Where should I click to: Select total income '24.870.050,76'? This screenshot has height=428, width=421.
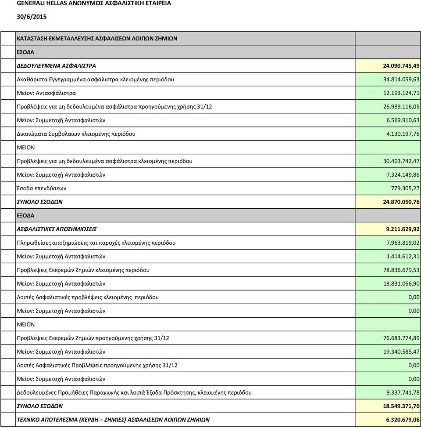click(401, 202)
